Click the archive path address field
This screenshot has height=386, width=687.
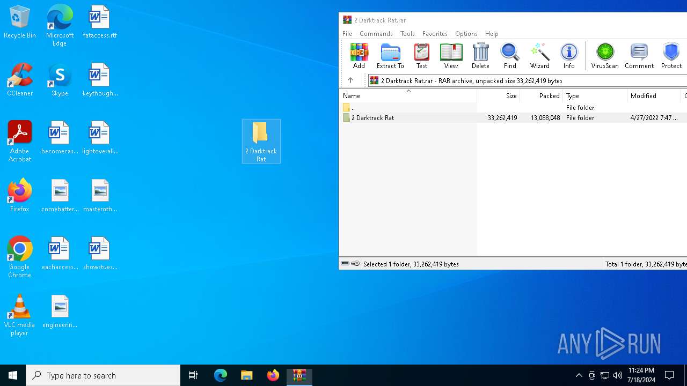pos(528,80)
